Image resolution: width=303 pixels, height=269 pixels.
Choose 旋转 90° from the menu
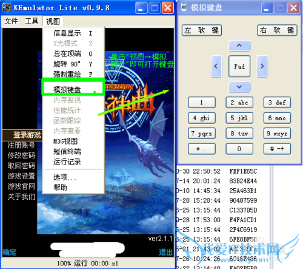73,64
